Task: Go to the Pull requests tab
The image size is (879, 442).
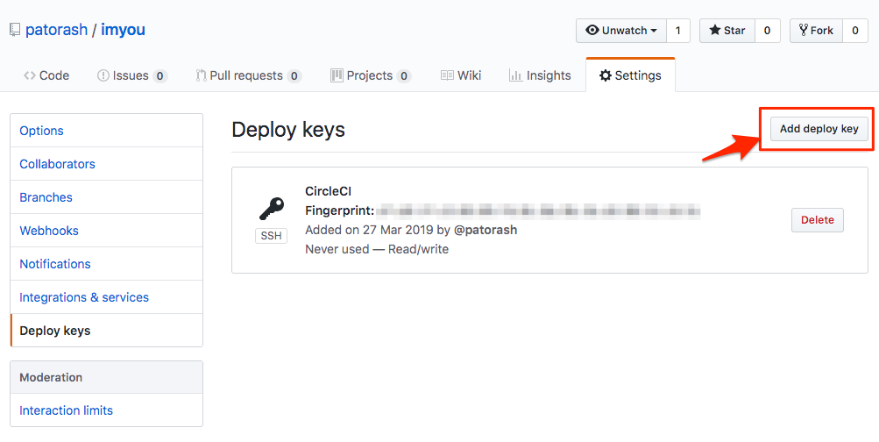Action: coord(248,75)
